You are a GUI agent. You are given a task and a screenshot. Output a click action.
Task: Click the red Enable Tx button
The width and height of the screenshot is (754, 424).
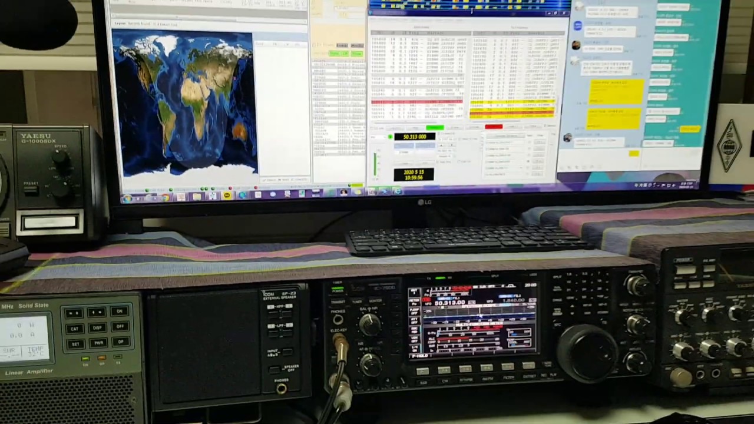point(494,127)
